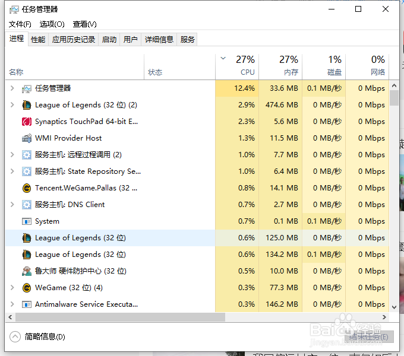Click the horizontal scrollbar right arrow
Image resolution: width=404 pixels, height=356 pixels.
pyautogui.click(x=384, y=317)
